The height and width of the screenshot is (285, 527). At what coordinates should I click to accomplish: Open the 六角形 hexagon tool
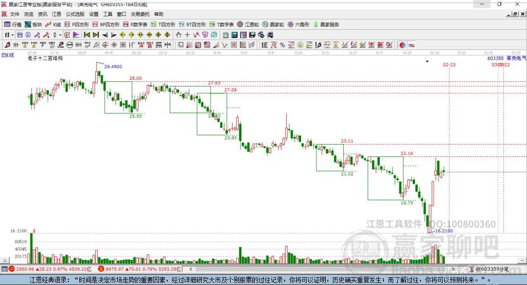click(x=298, y=25)
